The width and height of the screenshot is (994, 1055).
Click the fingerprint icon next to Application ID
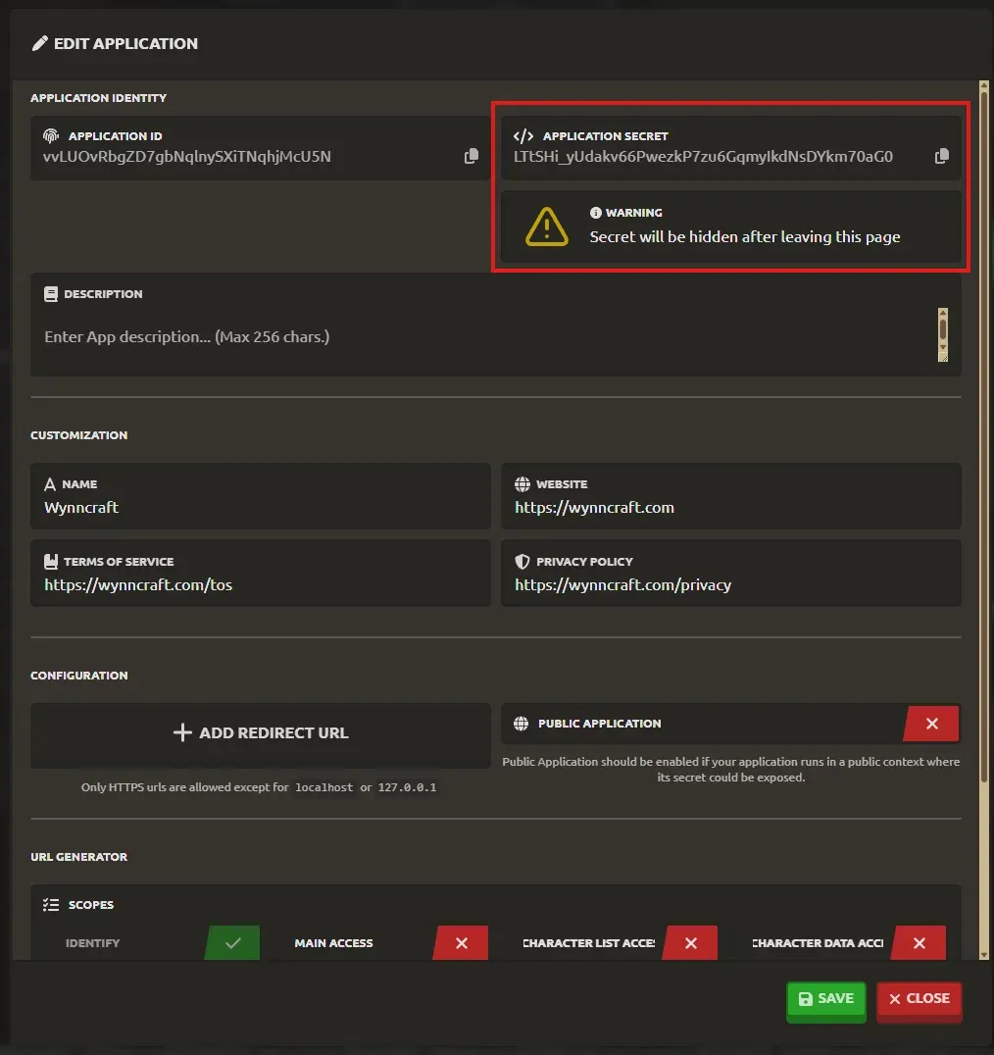tap(51, 136)
